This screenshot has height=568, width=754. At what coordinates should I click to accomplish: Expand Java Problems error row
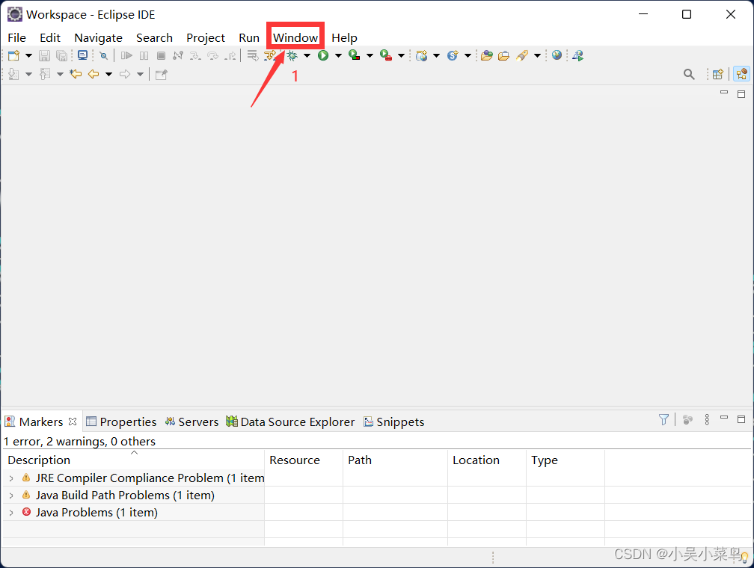(11, 513)
